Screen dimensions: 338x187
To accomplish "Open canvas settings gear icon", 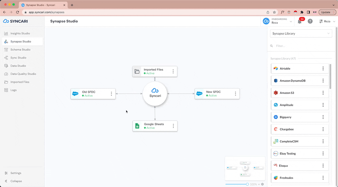I will click(x=262, y=184).
